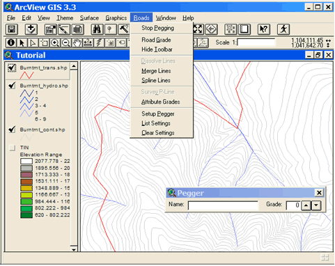The height and width of the screenshot is (266, 335).
Task: Select the Vertex Edit tool
Action: 33,43
